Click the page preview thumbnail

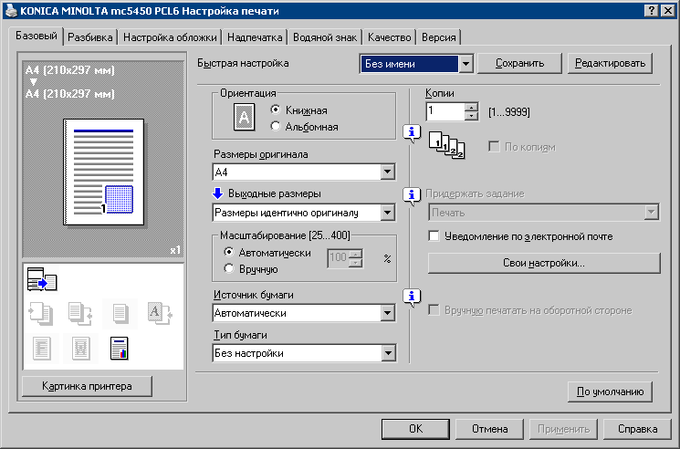pyautogui.click(x=104, y=172)
